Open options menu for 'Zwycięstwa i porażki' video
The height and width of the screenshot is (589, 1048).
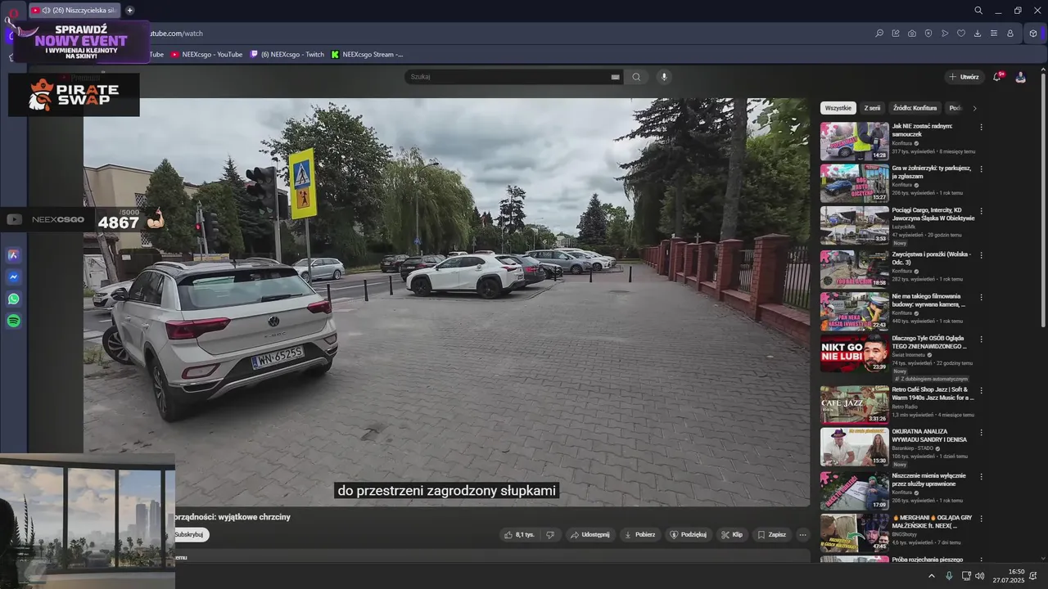pyautogui.click(x=981, y=255)
